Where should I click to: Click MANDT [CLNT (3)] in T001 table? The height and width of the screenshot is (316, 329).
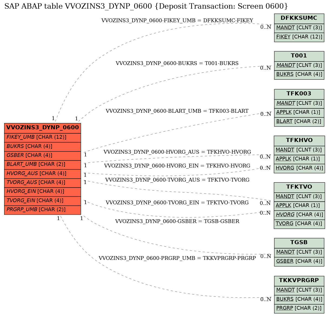coord(299,65)
